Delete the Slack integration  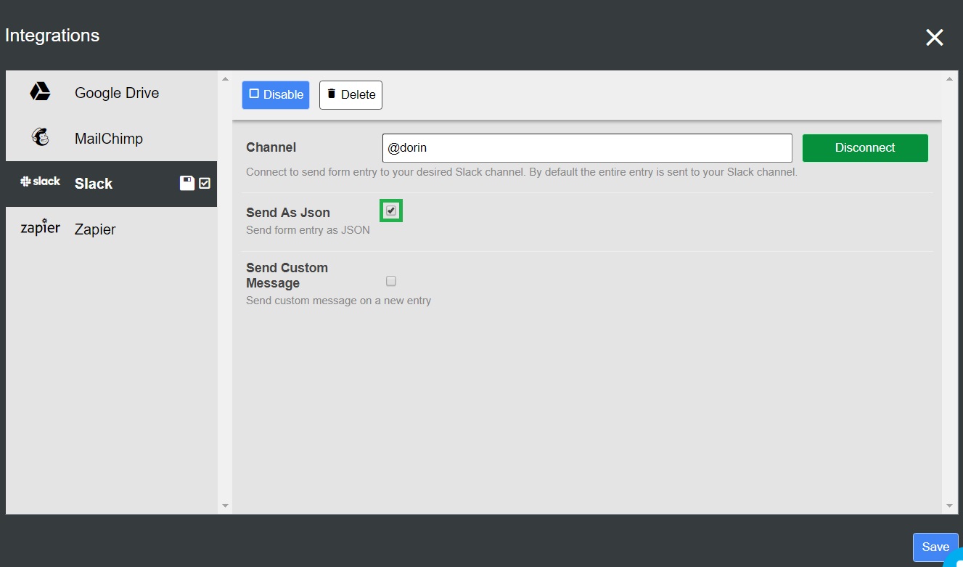[x=351, y=94]
